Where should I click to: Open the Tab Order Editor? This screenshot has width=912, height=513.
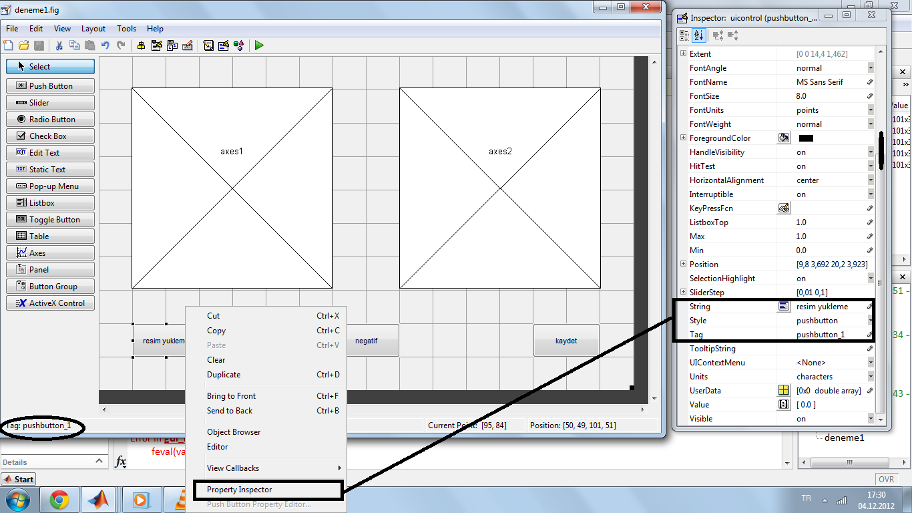tap(172, 45)
